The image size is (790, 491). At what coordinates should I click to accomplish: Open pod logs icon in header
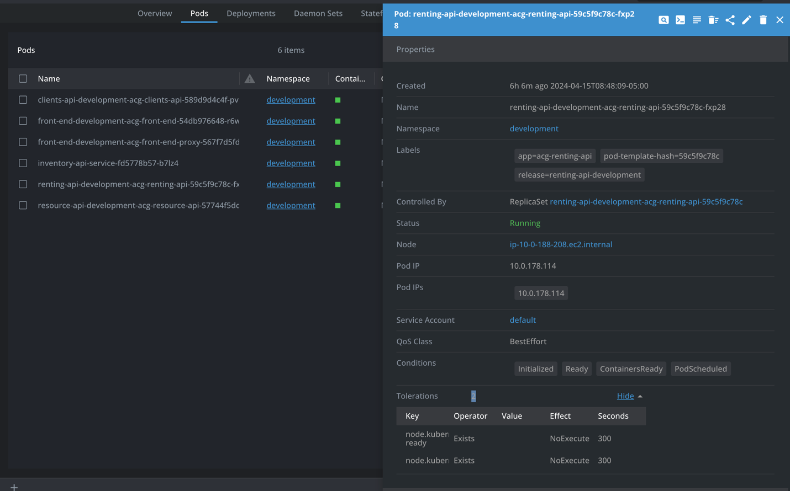(697, 20)
